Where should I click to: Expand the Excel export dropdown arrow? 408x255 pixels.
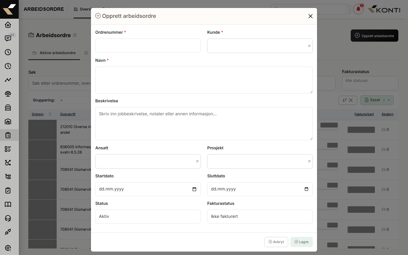pos(389,100)
